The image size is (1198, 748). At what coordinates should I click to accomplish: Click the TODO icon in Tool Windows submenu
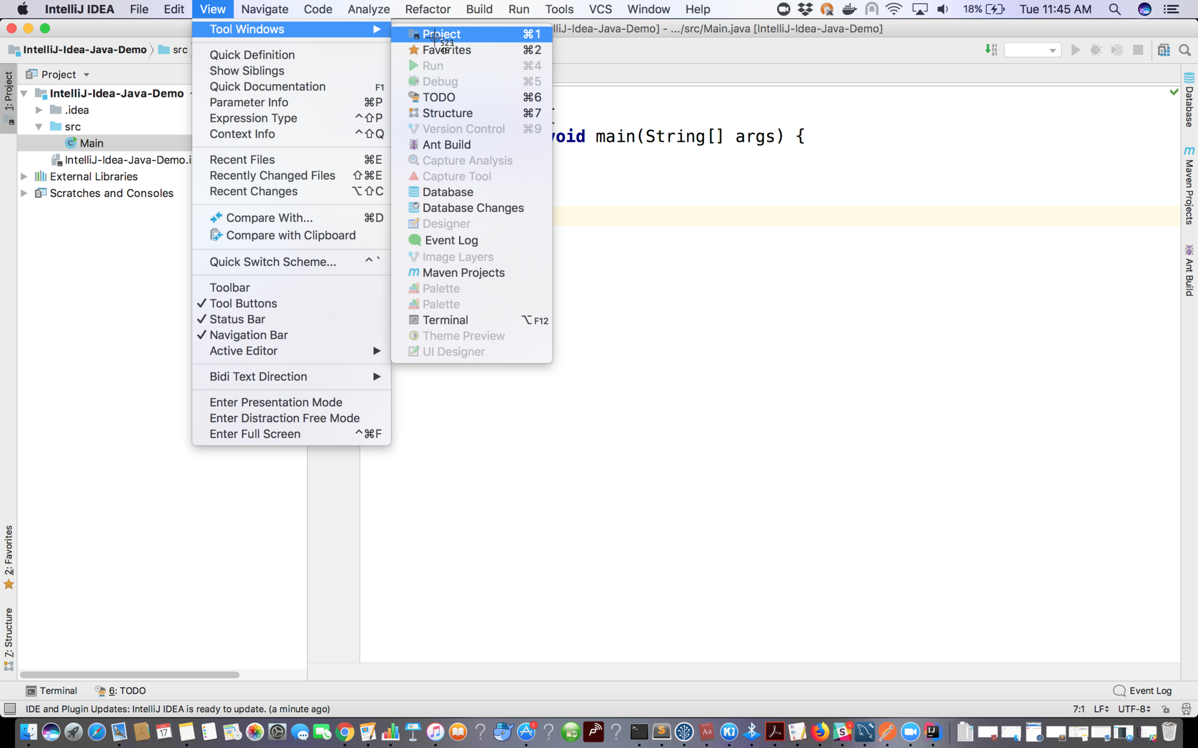pos(414,97)
